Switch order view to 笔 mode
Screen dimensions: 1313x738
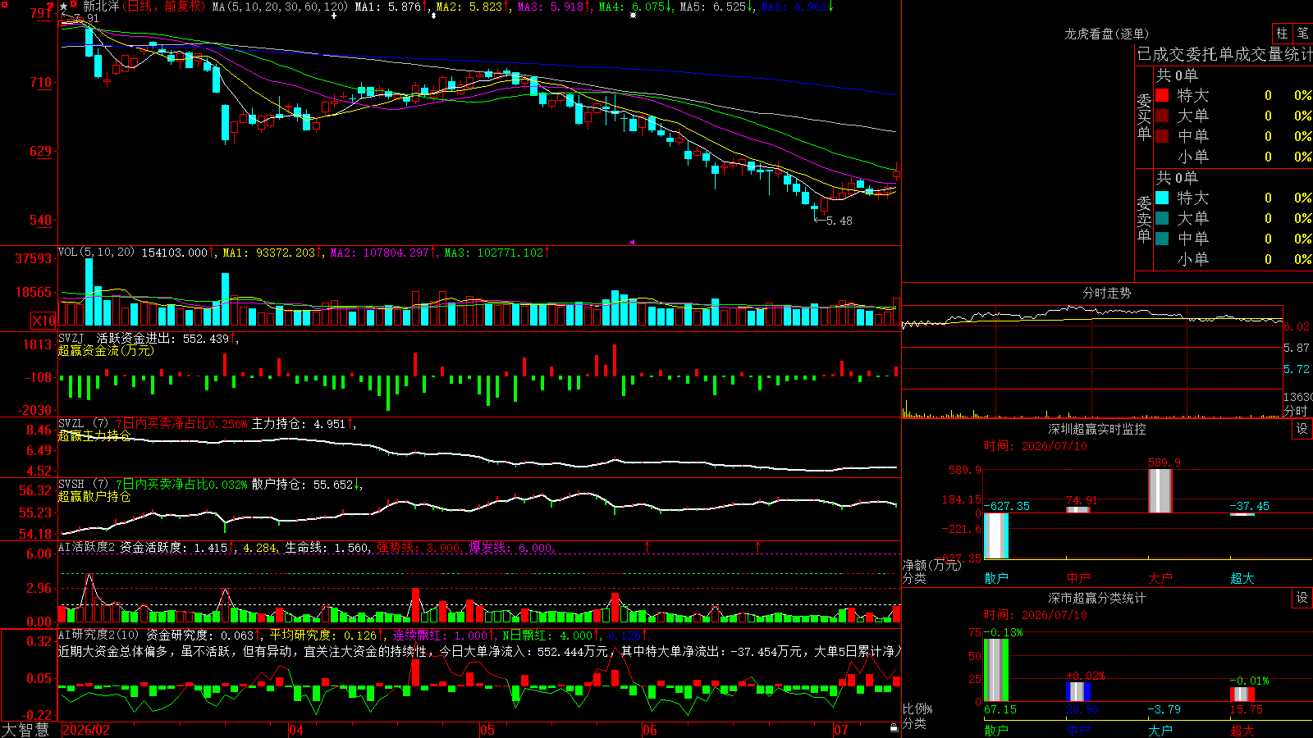click(x=1302, y=34)
